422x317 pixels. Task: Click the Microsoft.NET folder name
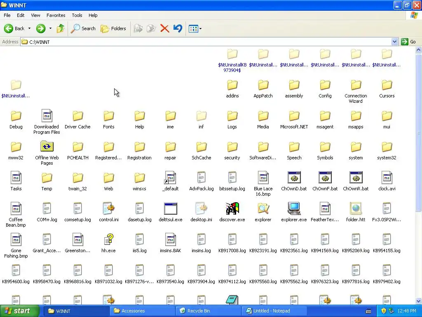tap(294, 127)
